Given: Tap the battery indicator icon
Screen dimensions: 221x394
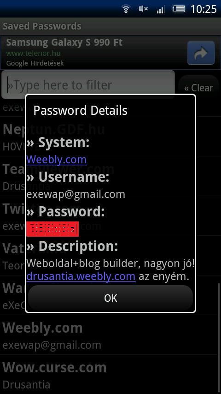Looking at the screenshot, I should [178, 9].
